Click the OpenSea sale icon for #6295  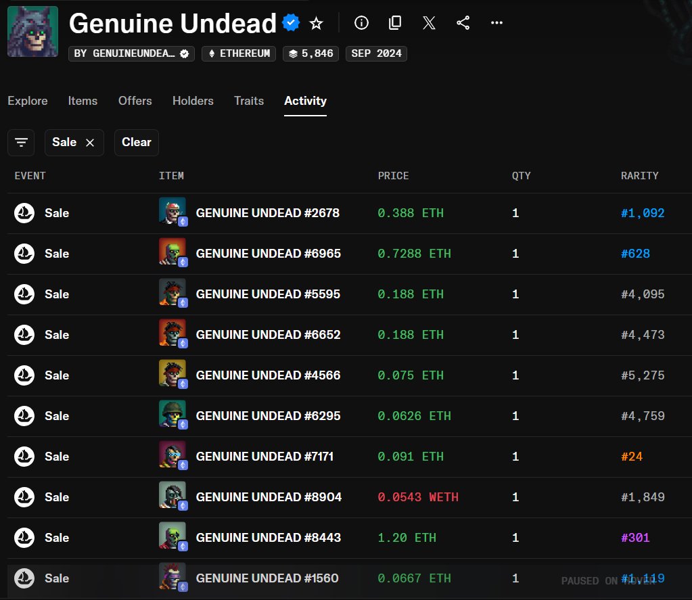coord(24,416)
